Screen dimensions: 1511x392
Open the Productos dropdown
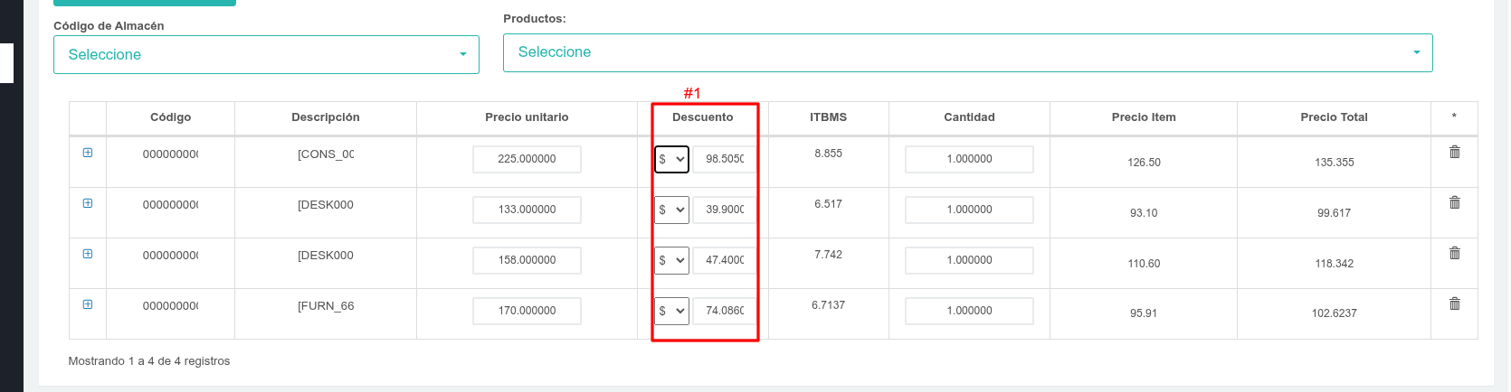click(967, 52)
